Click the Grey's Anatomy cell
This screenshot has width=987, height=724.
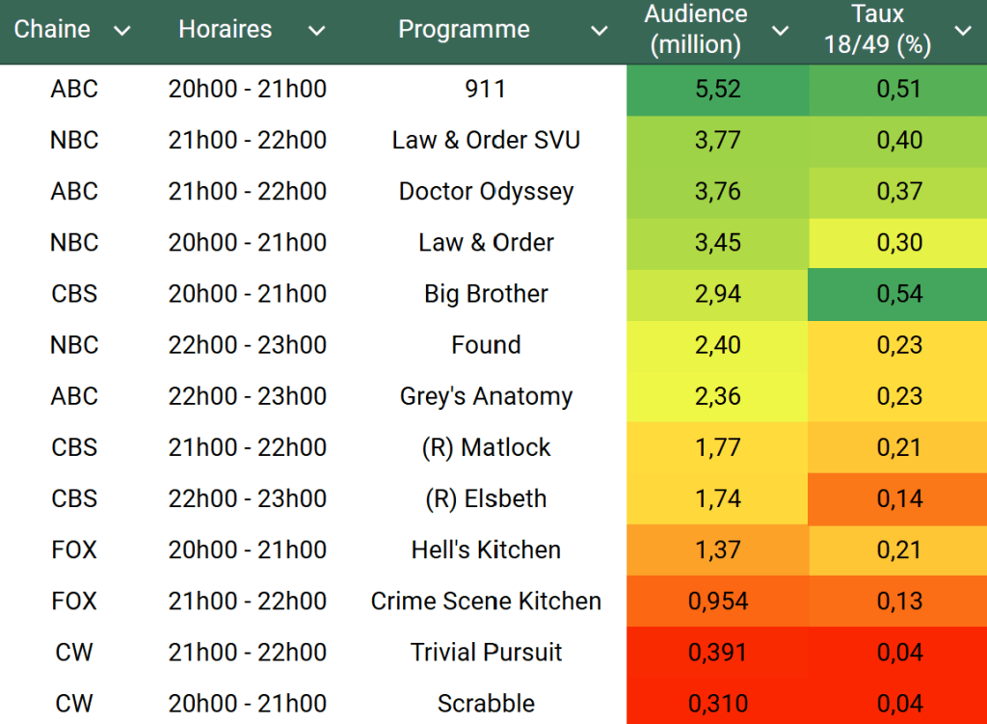pos(486,396)
